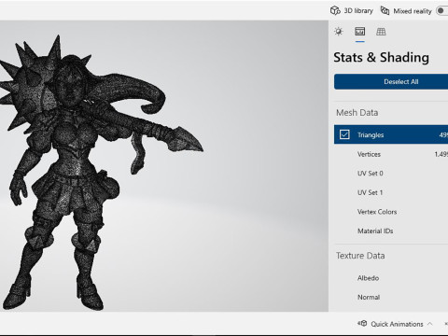Open the Quick Animations panel
Screen dimensions: 448x336
(x=395, y=324)
